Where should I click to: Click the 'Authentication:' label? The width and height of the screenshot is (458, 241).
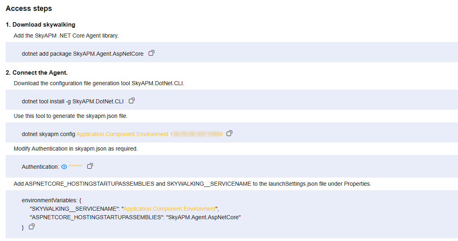pyautogui.click(x=40, y=167)
